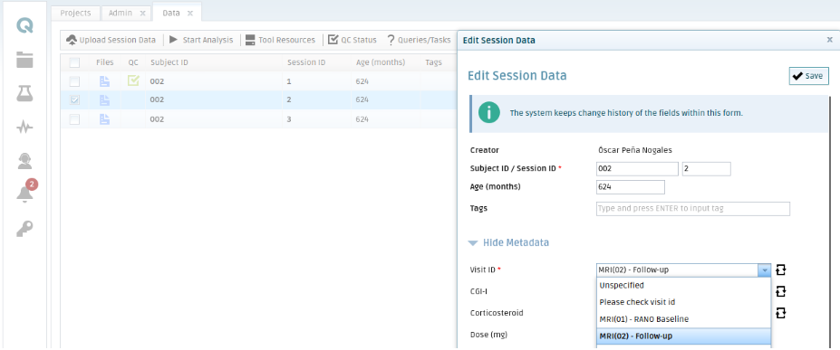Image resolution: width=840 pixels, height=350 pixels.
Task: Open files icon for session 2 row
Action: pos(104,99)
